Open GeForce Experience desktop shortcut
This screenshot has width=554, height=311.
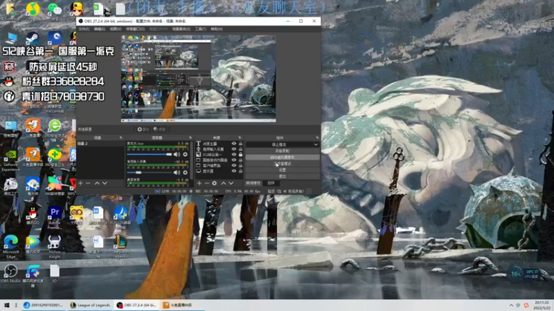(x=10, y=160)
